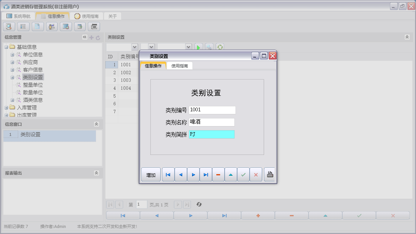This screenshot has height=234, width=416.
Task: Click the blank document icon in the main toolbar
Action: click(38, 27)
